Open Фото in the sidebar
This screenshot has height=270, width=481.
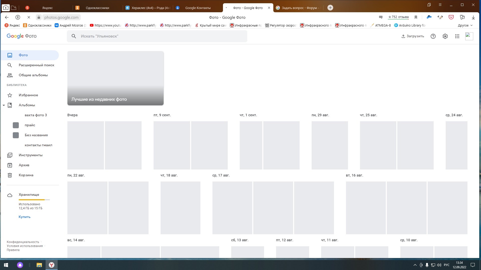[x=30, y=55]
